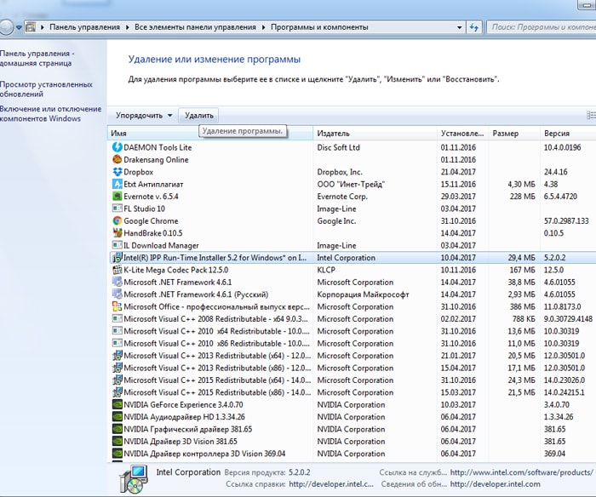This screenshot has height=497, width=596.
Task: Open the arrow before Панель управления in the breadcrumb
Action: [43, 27]
